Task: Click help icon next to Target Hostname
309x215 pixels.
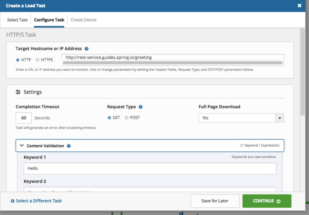Action: coord(87,49)
